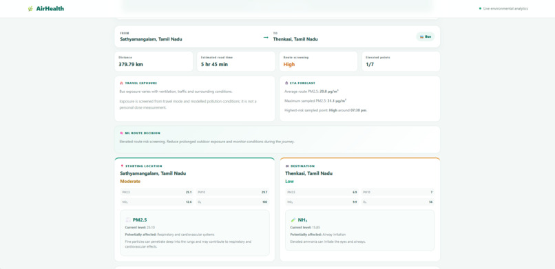This screenshot has height=269, width=555.
Task: Click the starting location PM2.5 value 25.1
Action: [189, 193]
